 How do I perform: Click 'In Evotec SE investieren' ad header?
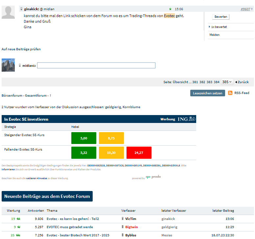tap(26, 119)
